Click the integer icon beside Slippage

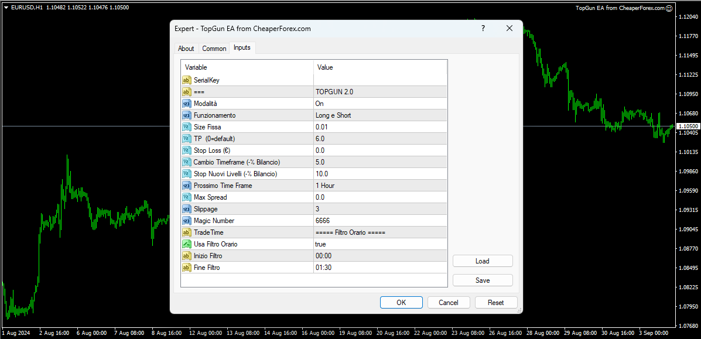coord(187,209)
